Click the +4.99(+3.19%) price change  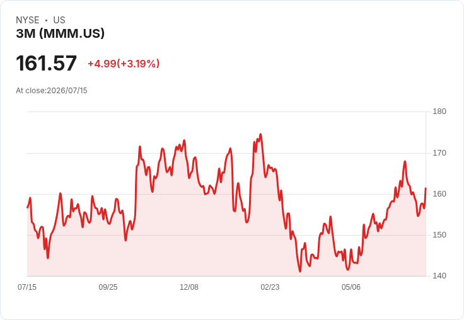(x=124, y=64)
